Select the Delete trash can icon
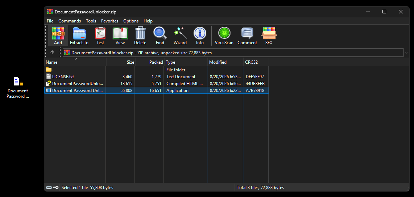The width and height of the screenshot is (414, 197). click(x=140, y=36)
